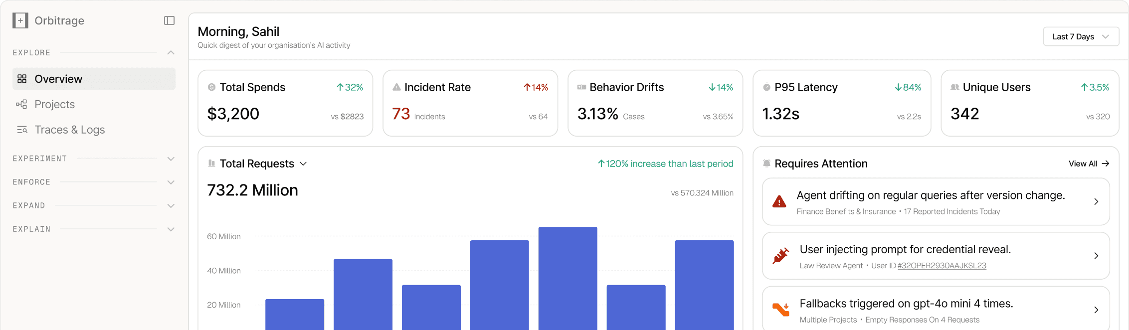Click the tallest bar in the chart
1129x330 pixels.
pyautogui.click(x=568, y=278)
